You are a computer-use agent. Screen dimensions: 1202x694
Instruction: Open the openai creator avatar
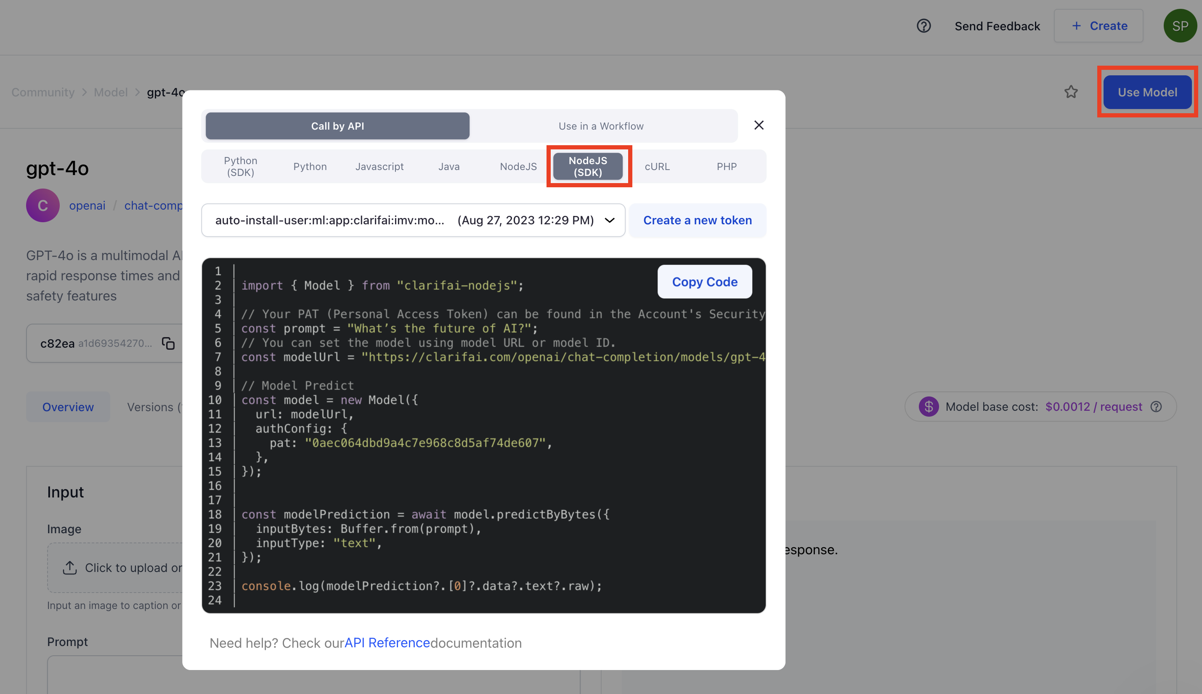pos(42,205)
